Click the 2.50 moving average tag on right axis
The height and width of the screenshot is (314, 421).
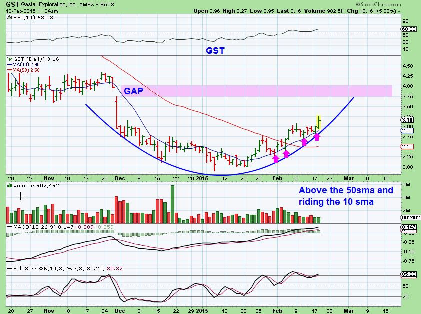point(407,147)
